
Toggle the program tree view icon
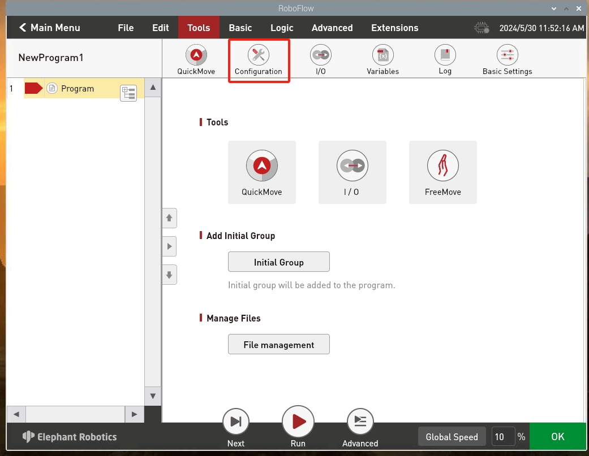tap(129, 93)
